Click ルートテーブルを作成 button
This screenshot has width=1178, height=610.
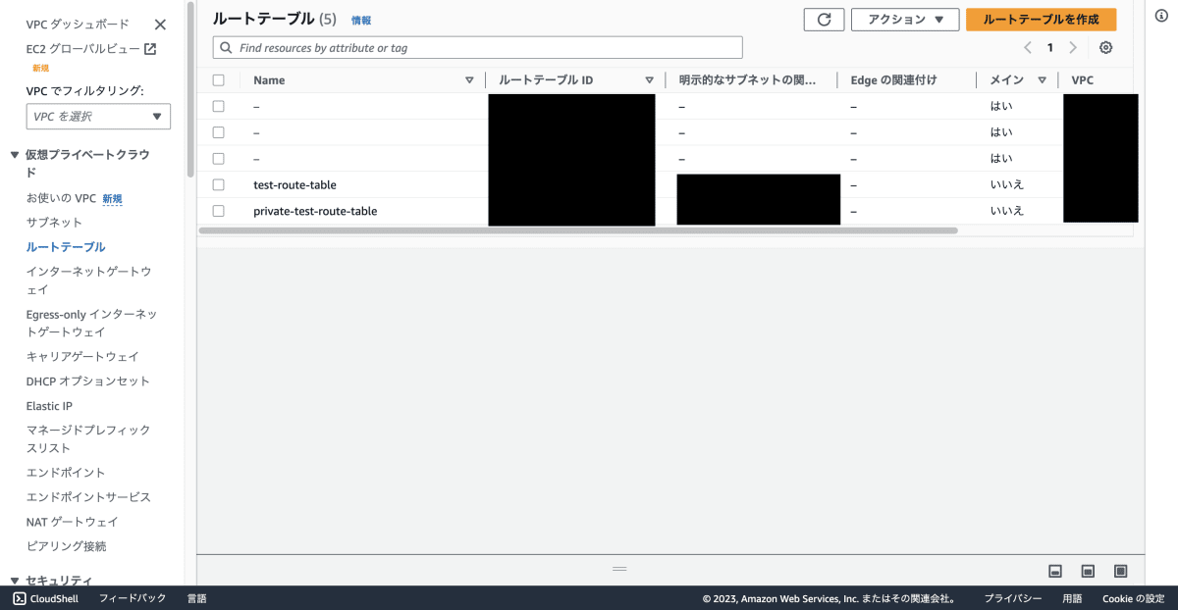pos(1041,20)
